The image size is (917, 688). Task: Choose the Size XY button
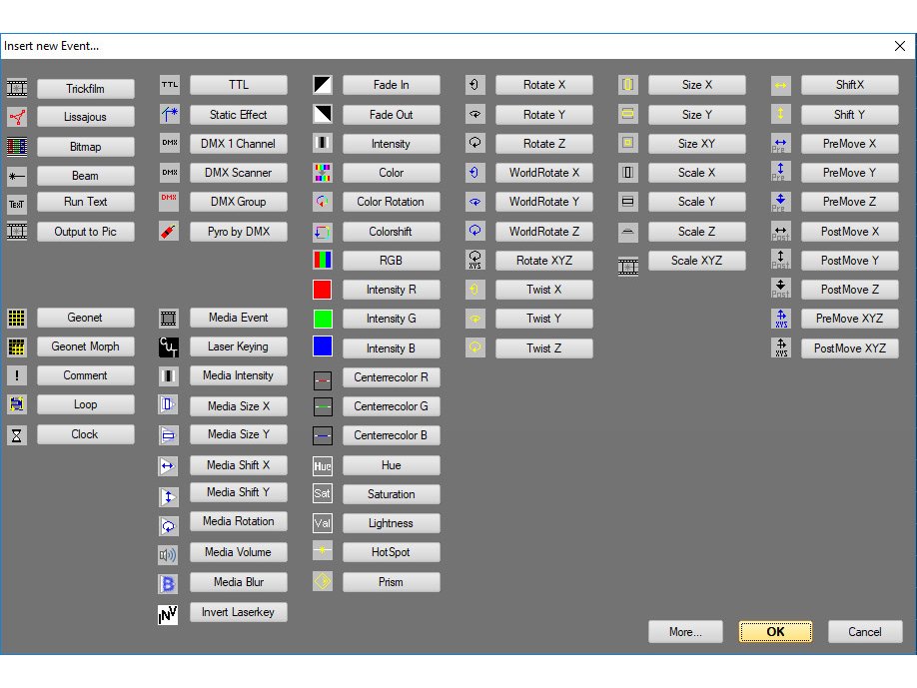(x=696, y=144)
